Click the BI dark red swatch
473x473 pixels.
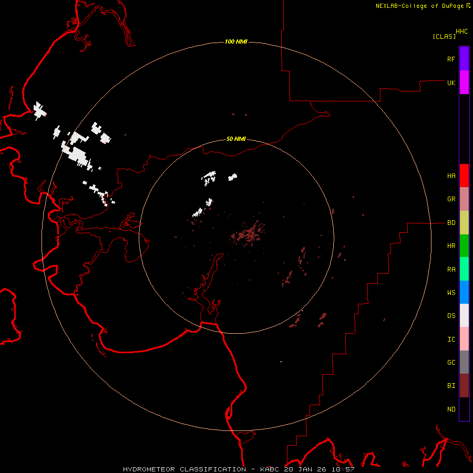tap(464, 386)
